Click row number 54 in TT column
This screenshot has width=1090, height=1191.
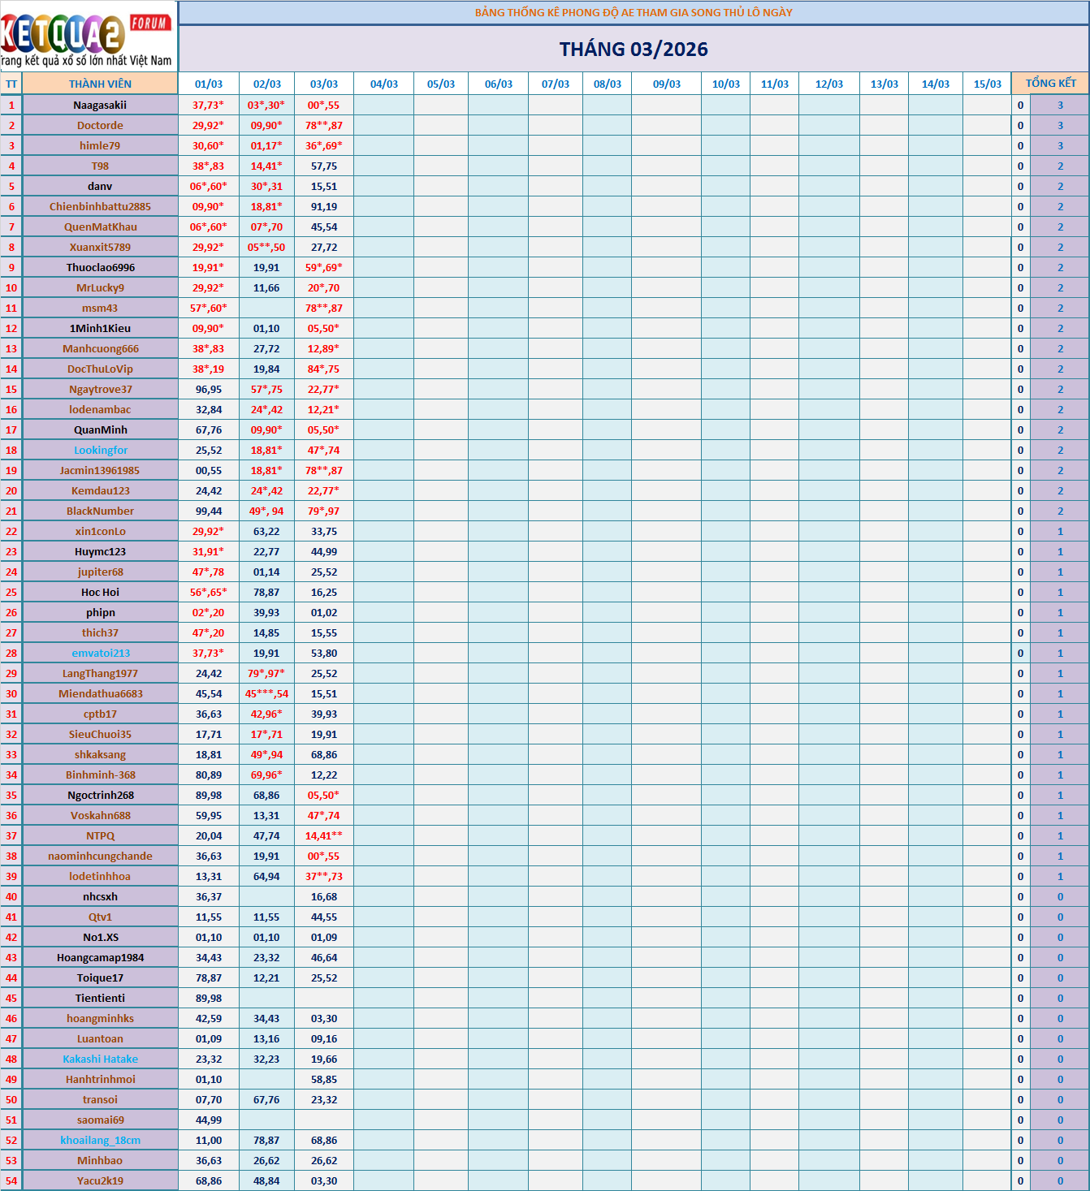(11, 1180)
